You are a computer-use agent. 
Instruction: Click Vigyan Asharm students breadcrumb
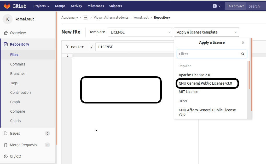(x=111, y=18)
